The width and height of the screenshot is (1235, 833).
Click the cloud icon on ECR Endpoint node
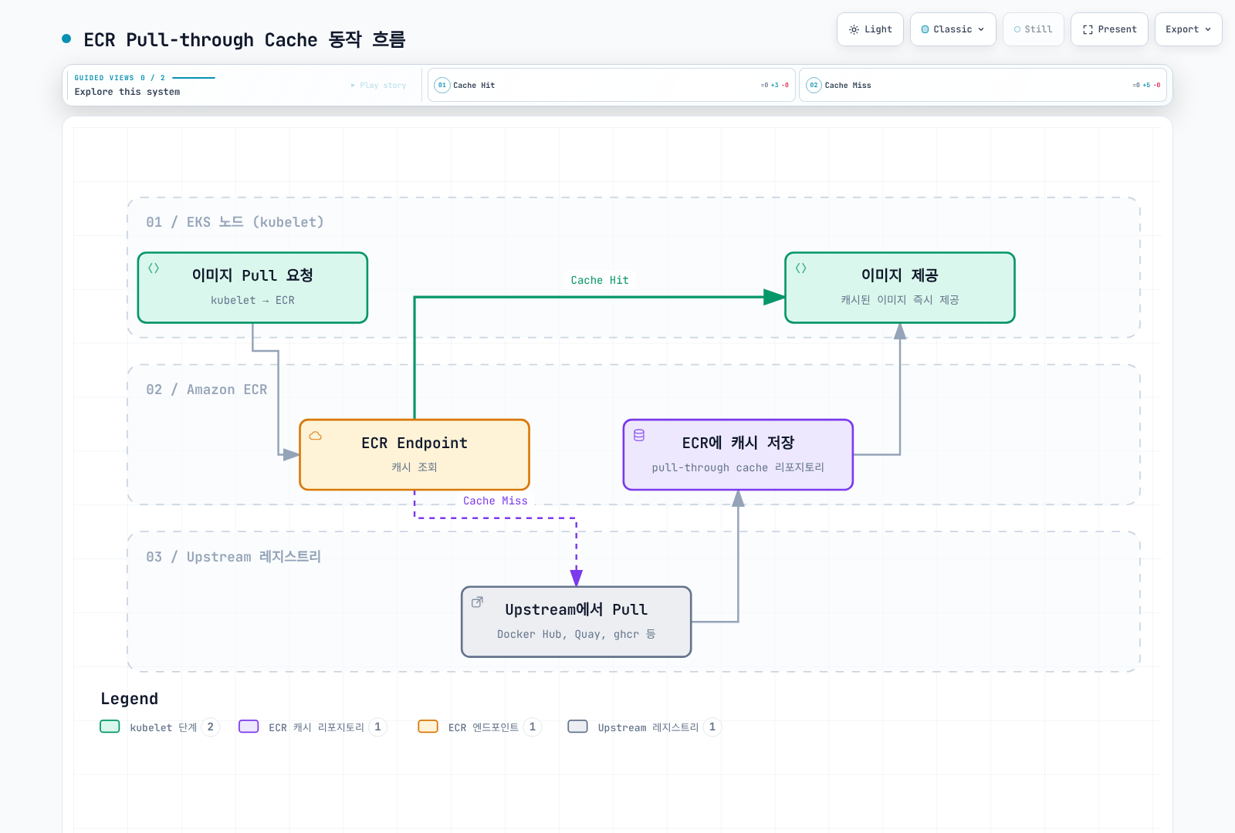point(315,436)
